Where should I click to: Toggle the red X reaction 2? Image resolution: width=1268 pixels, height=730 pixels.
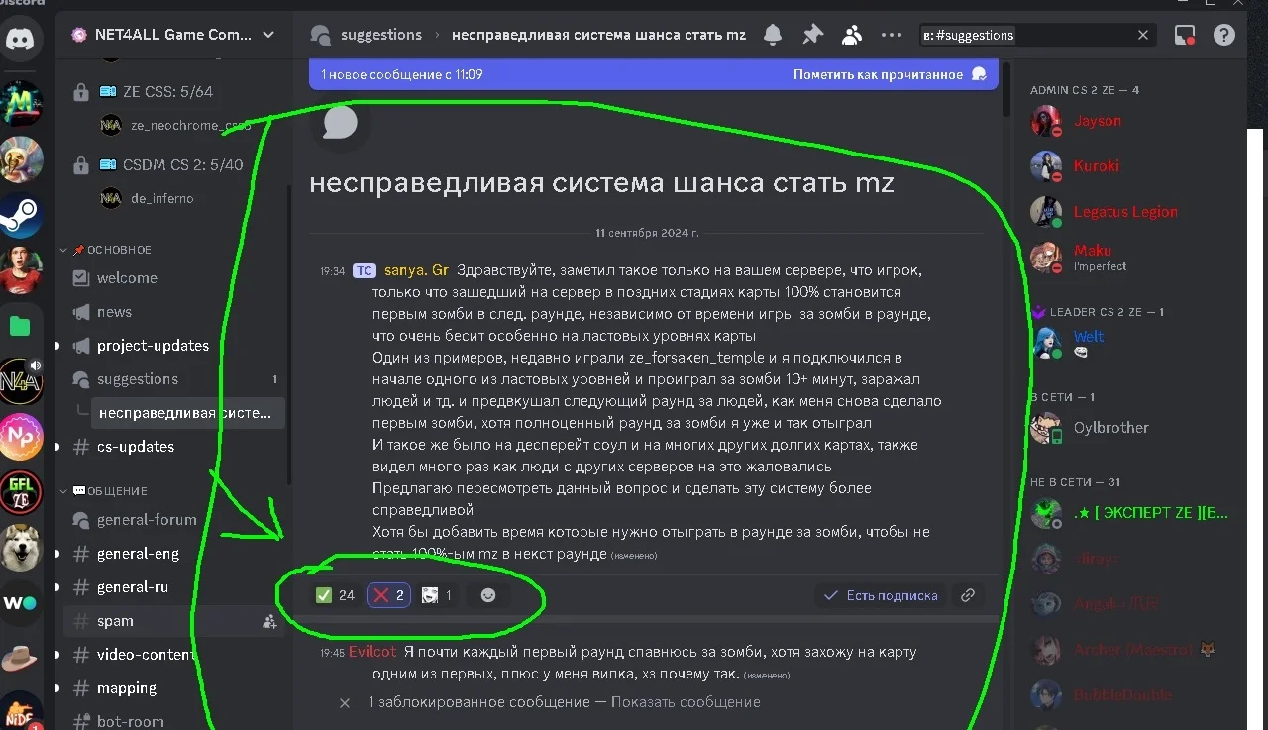pos(389,595)
